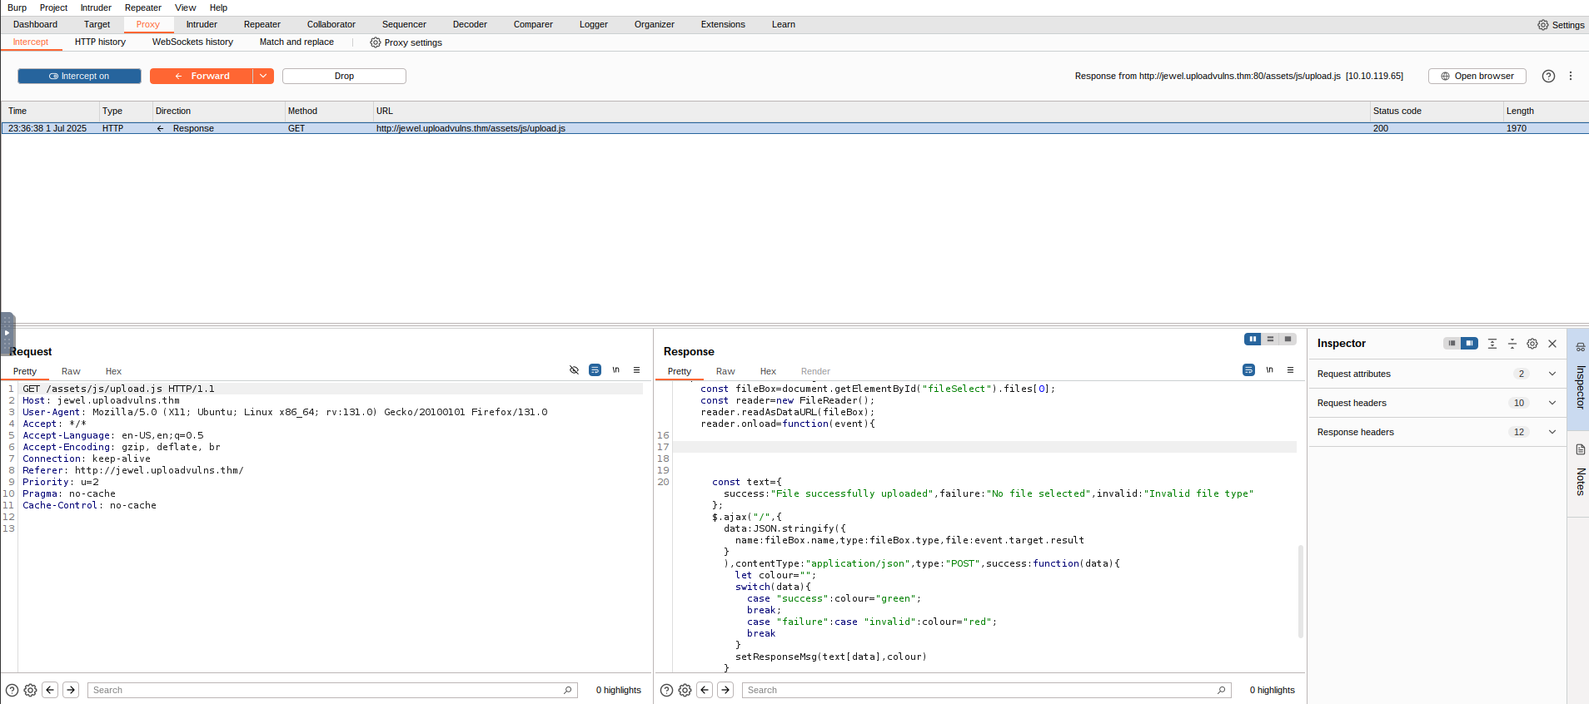1589x704 pixels.
Task: Collapse all Inspector sections
Action: click(1512, 343)
